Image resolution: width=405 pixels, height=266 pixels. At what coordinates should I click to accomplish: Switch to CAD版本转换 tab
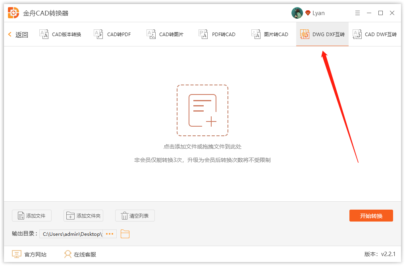(60, 35)
